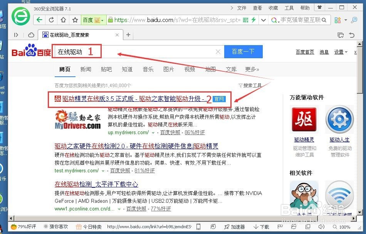This screenshot has height=234, width=366.
Task: Click the 加速器 status bar button
Action: tap(234, 227)
